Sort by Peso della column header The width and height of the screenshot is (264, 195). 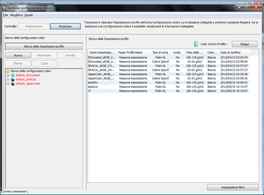[x=195, y=53]
